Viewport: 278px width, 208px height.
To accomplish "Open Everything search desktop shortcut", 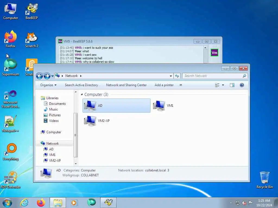I will tap(11, 152).
